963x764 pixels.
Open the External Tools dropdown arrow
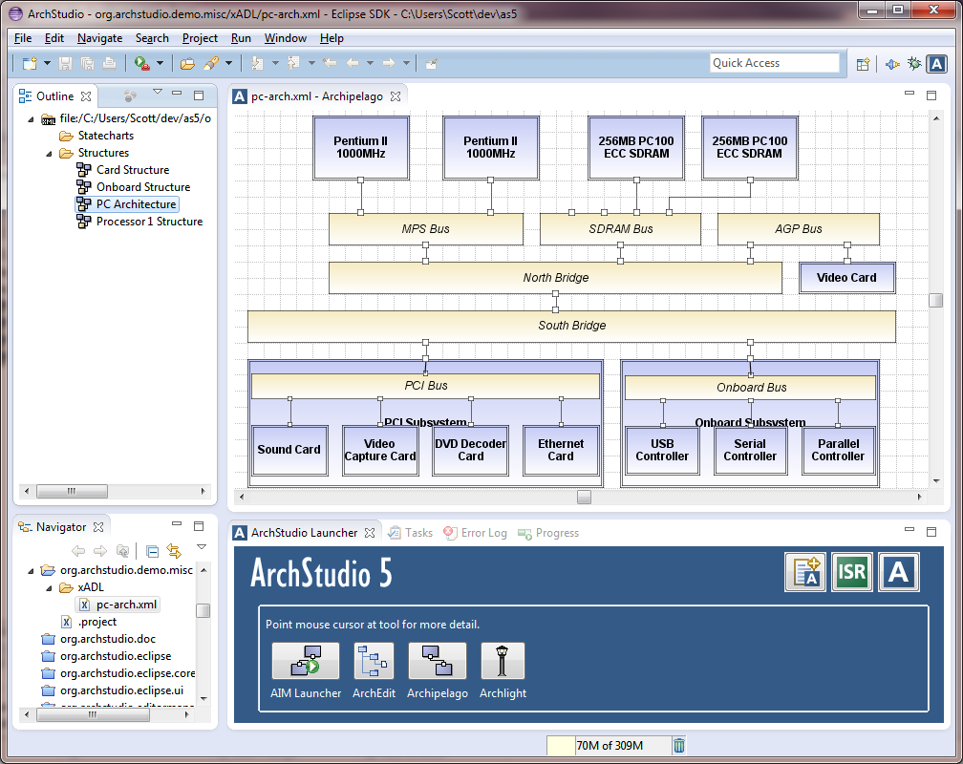(160, 63)
